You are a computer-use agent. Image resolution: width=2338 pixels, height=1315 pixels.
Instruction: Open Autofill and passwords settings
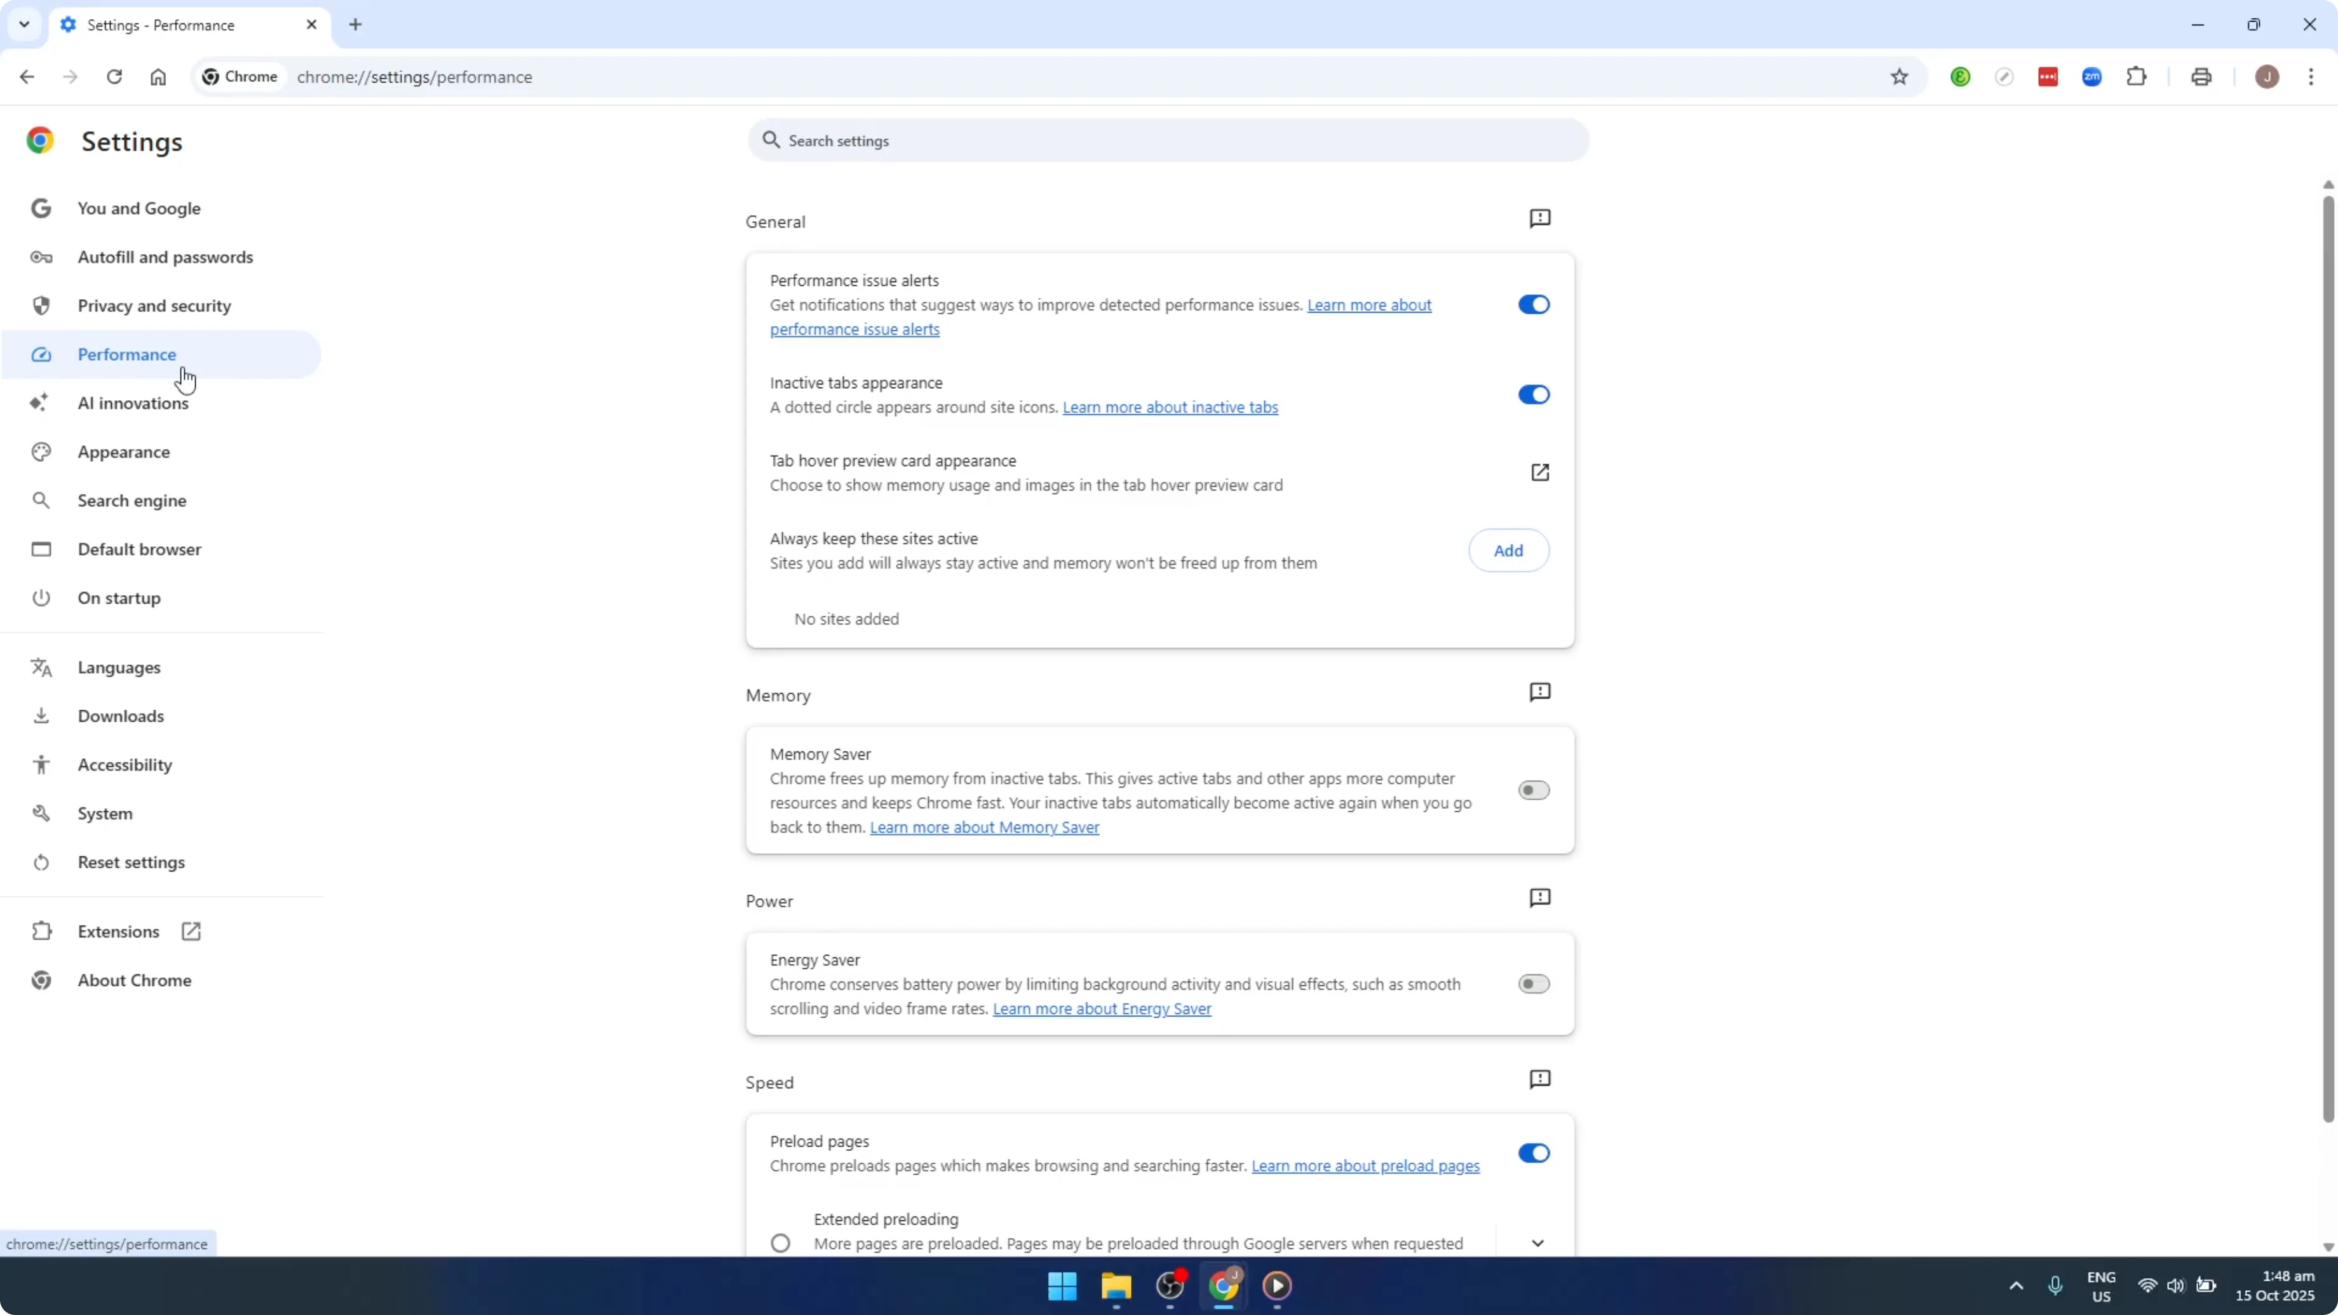[161, 257]
